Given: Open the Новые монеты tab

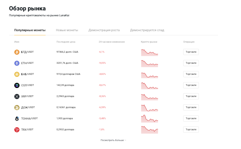Looking at the screenshot, I should [x=67, y=30].
